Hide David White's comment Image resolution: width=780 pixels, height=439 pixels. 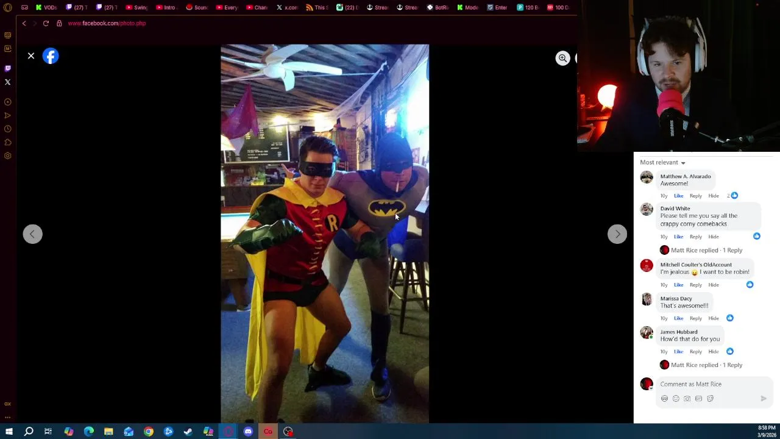point(714,237)
